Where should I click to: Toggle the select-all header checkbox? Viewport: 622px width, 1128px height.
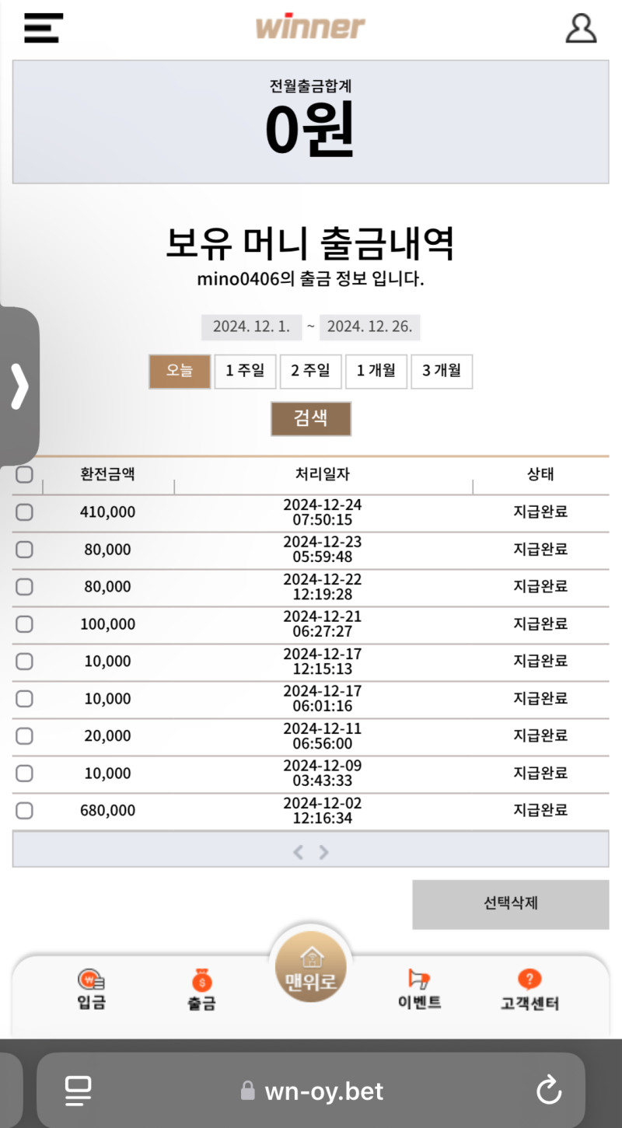pos(25,474)
